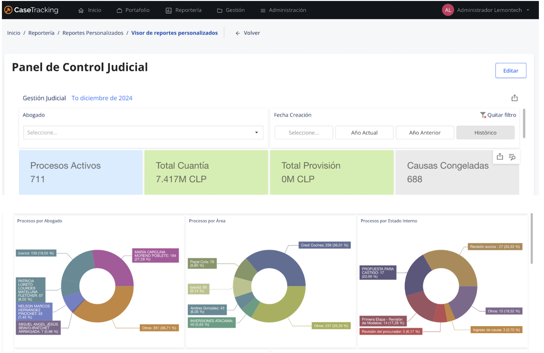Screen dimensions: 544x353
Task: Click the share icon beside Gestión Judicial
Action: pyautogui.click(x=514, y=98)
